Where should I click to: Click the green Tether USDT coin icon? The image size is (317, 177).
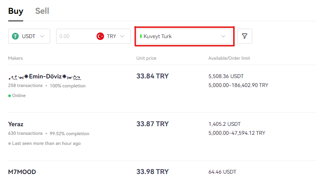pos(15,36)
